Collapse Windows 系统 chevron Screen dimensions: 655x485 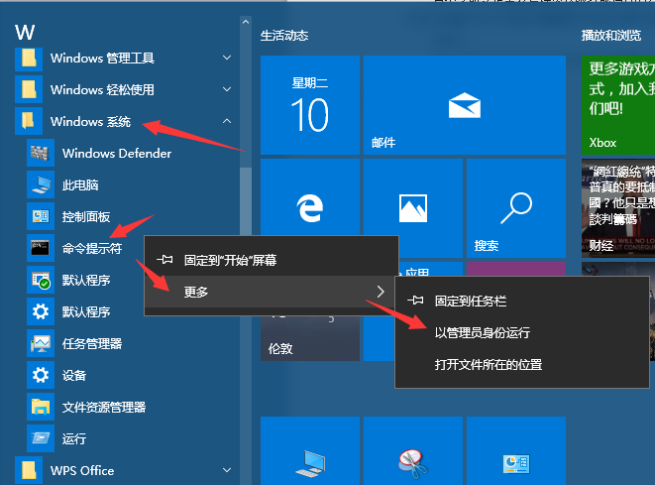pyautogui.click(x=227, y=121)
